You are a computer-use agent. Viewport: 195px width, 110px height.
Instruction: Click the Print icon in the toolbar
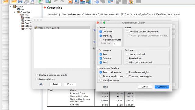click(26, 2)
